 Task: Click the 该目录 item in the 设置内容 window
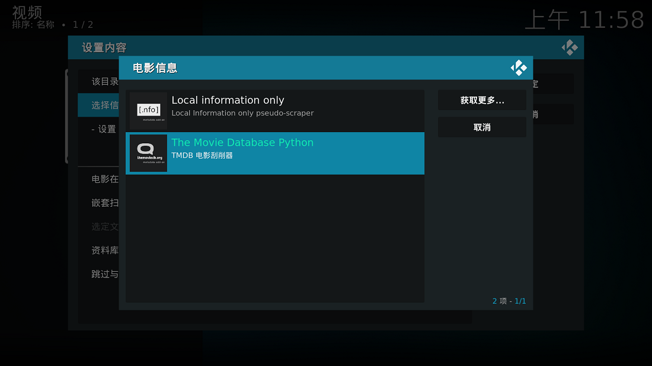(x=98, y=81)
